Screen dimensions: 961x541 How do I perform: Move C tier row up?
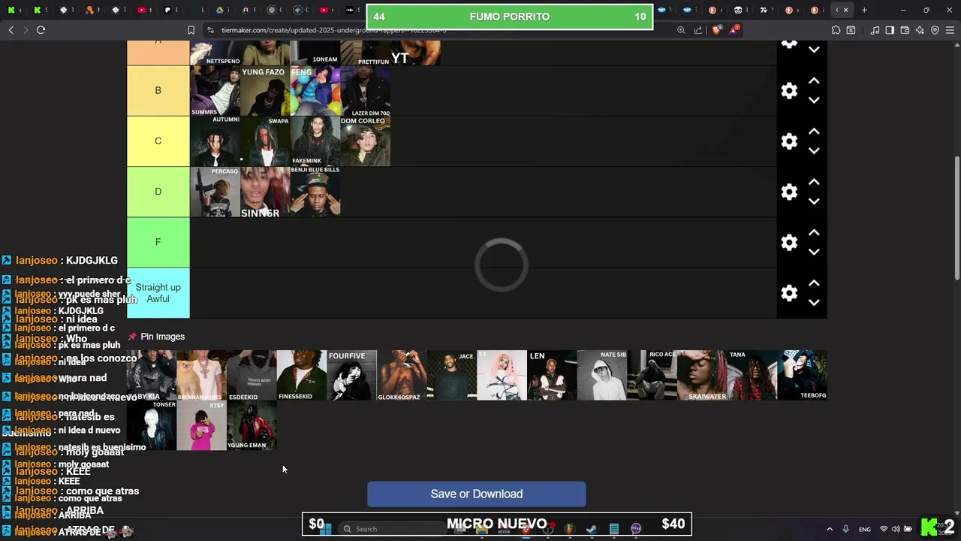[814, 131]
